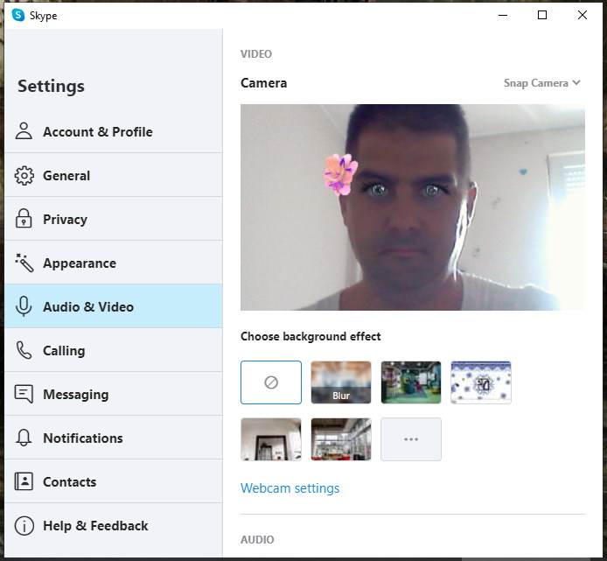Click the Messaging chat bubble icon
Image resolution: width=607 pixels, height=561 pixels.
click(x=24, y=394)
